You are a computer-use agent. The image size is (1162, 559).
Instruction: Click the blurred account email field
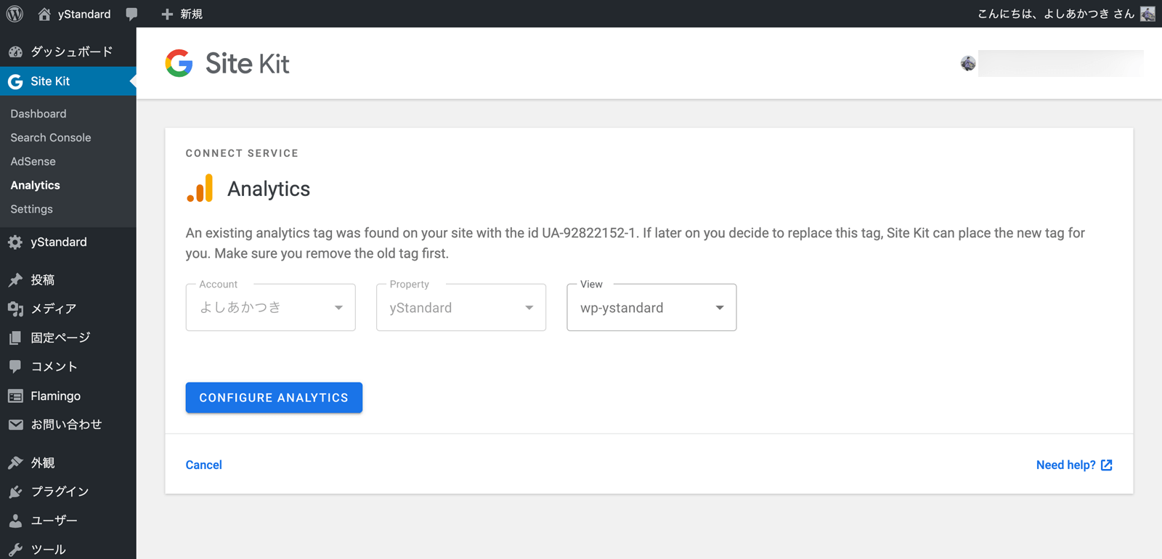[x=1060, y=63]
